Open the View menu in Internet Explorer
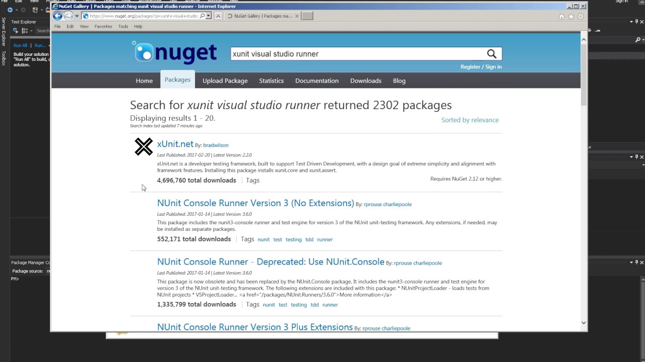 pyautogui.click(x=84, y=26)
